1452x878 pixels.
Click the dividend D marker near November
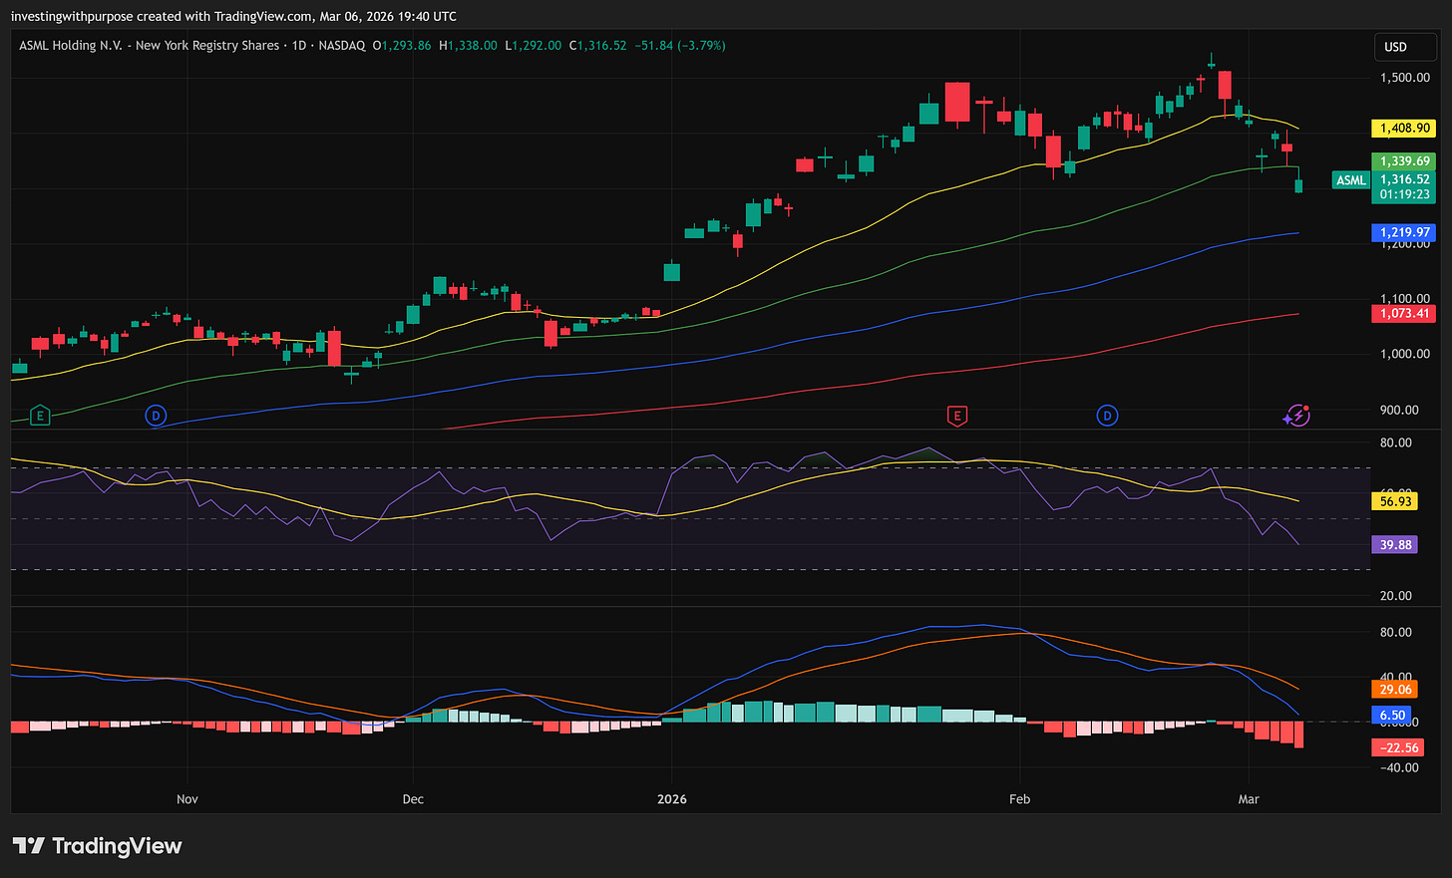pyautogui.click(x=156, y=416)
